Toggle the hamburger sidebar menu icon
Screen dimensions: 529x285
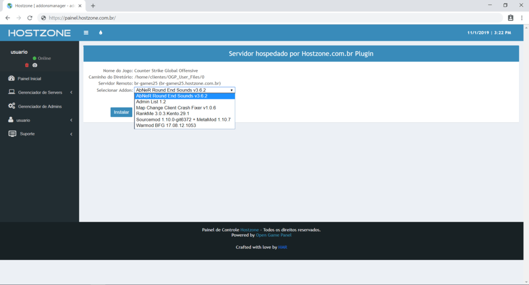(86, 32)
